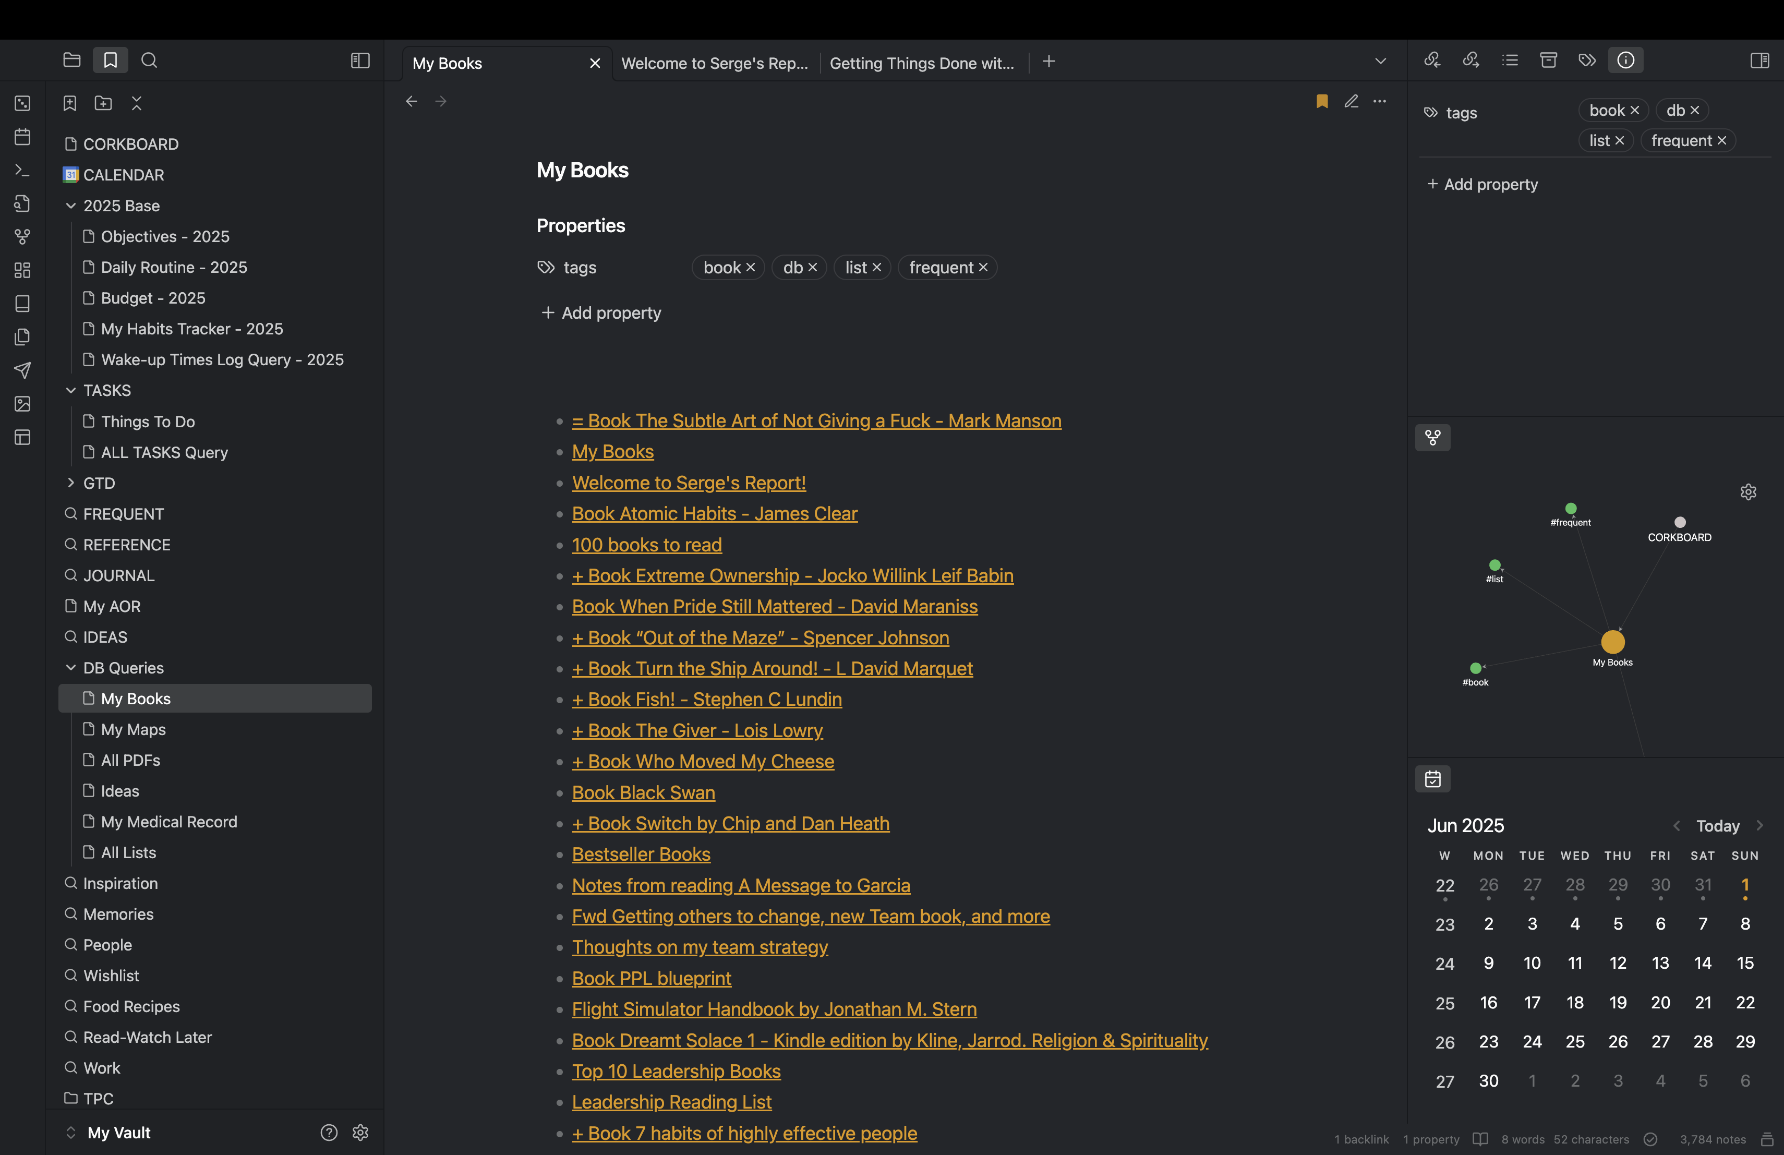Open the Graph view icon in left ribbon

click(22, 237)
